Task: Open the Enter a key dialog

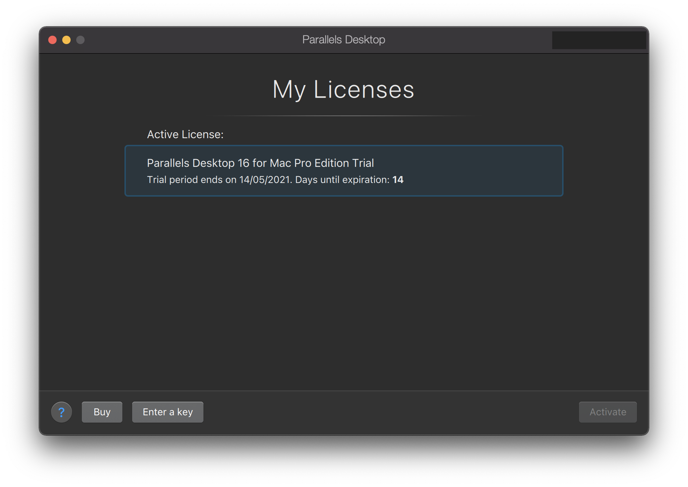Action: (168, 412)
